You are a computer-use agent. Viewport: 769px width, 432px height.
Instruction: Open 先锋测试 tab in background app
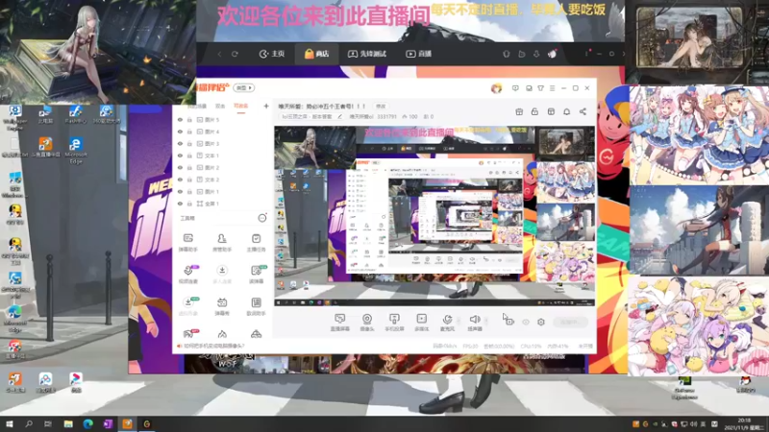pyautogui.click(x=367, y=54)
